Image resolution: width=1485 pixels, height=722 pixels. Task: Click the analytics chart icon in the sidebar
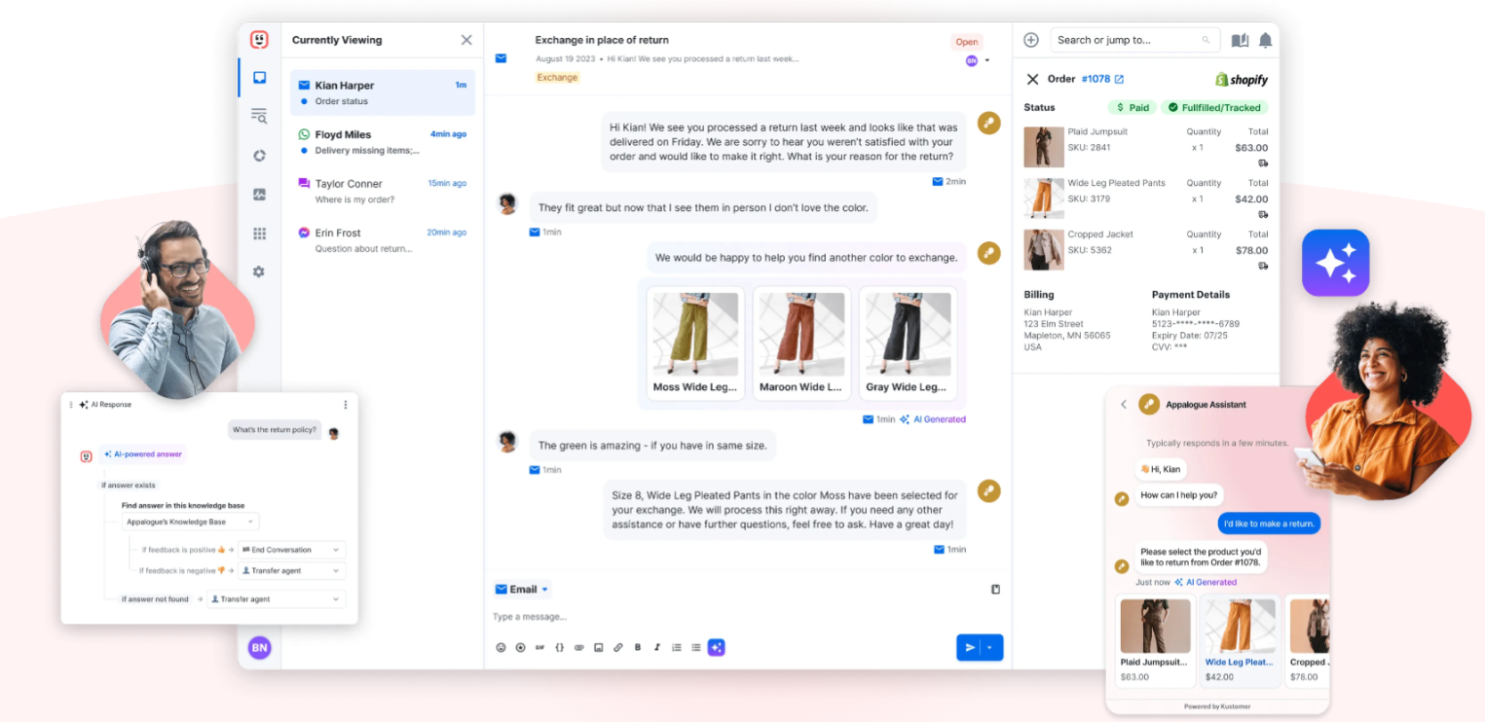pos(259,195)
